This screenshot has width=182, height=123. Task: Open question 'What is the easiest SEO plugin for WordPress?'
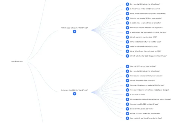[148, 13]
